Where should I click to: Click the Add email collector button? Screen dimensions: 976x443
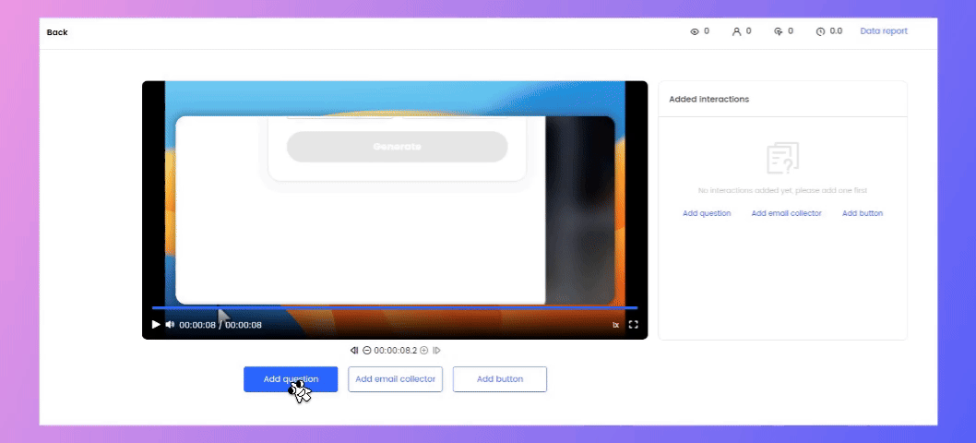coord(395,378)
